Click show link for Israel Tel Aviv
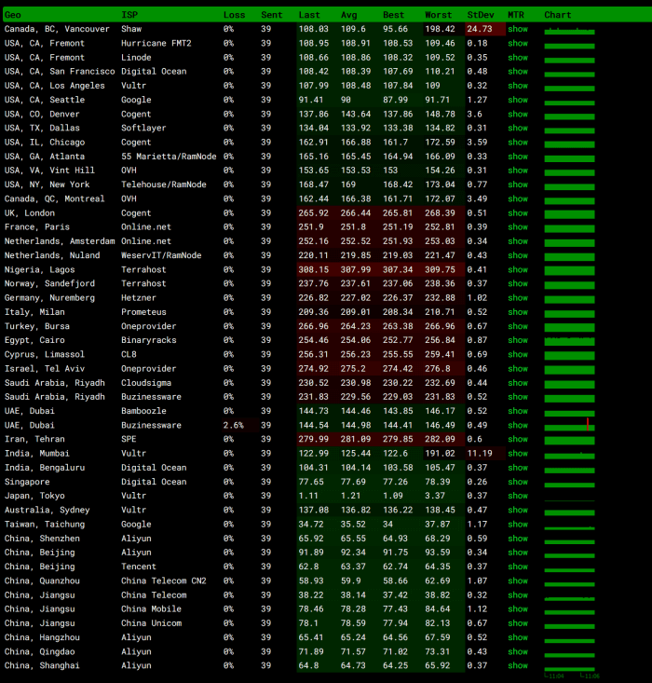 click(x=518, y=368)
